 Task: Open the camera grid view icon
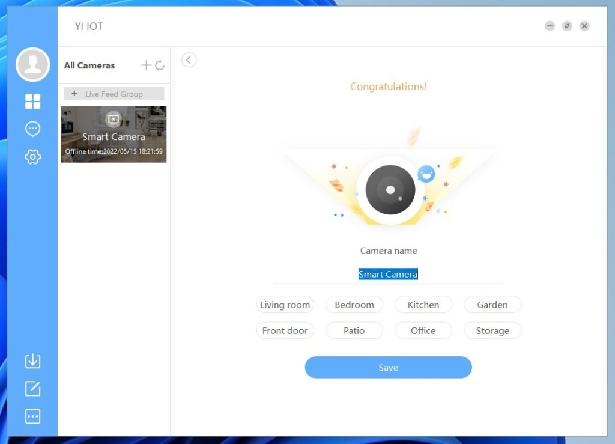(x=32, y=102)
